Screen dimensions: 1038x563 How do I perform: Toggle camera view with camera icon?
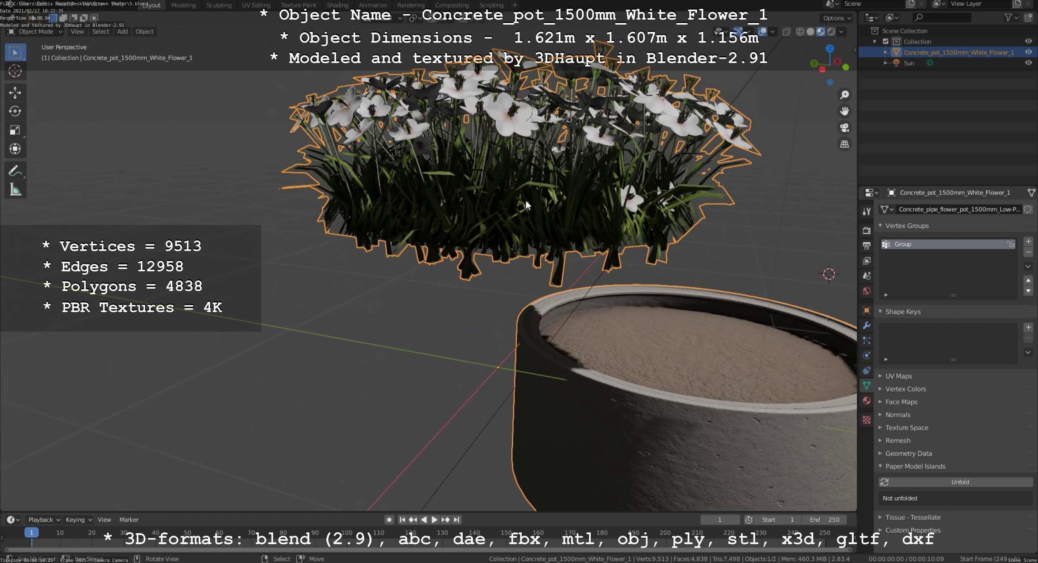pyautogui.click(x=845, y=128)
